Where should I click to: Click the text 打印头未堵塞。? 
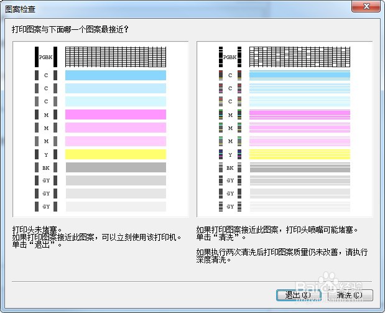[x=37, y=230]
